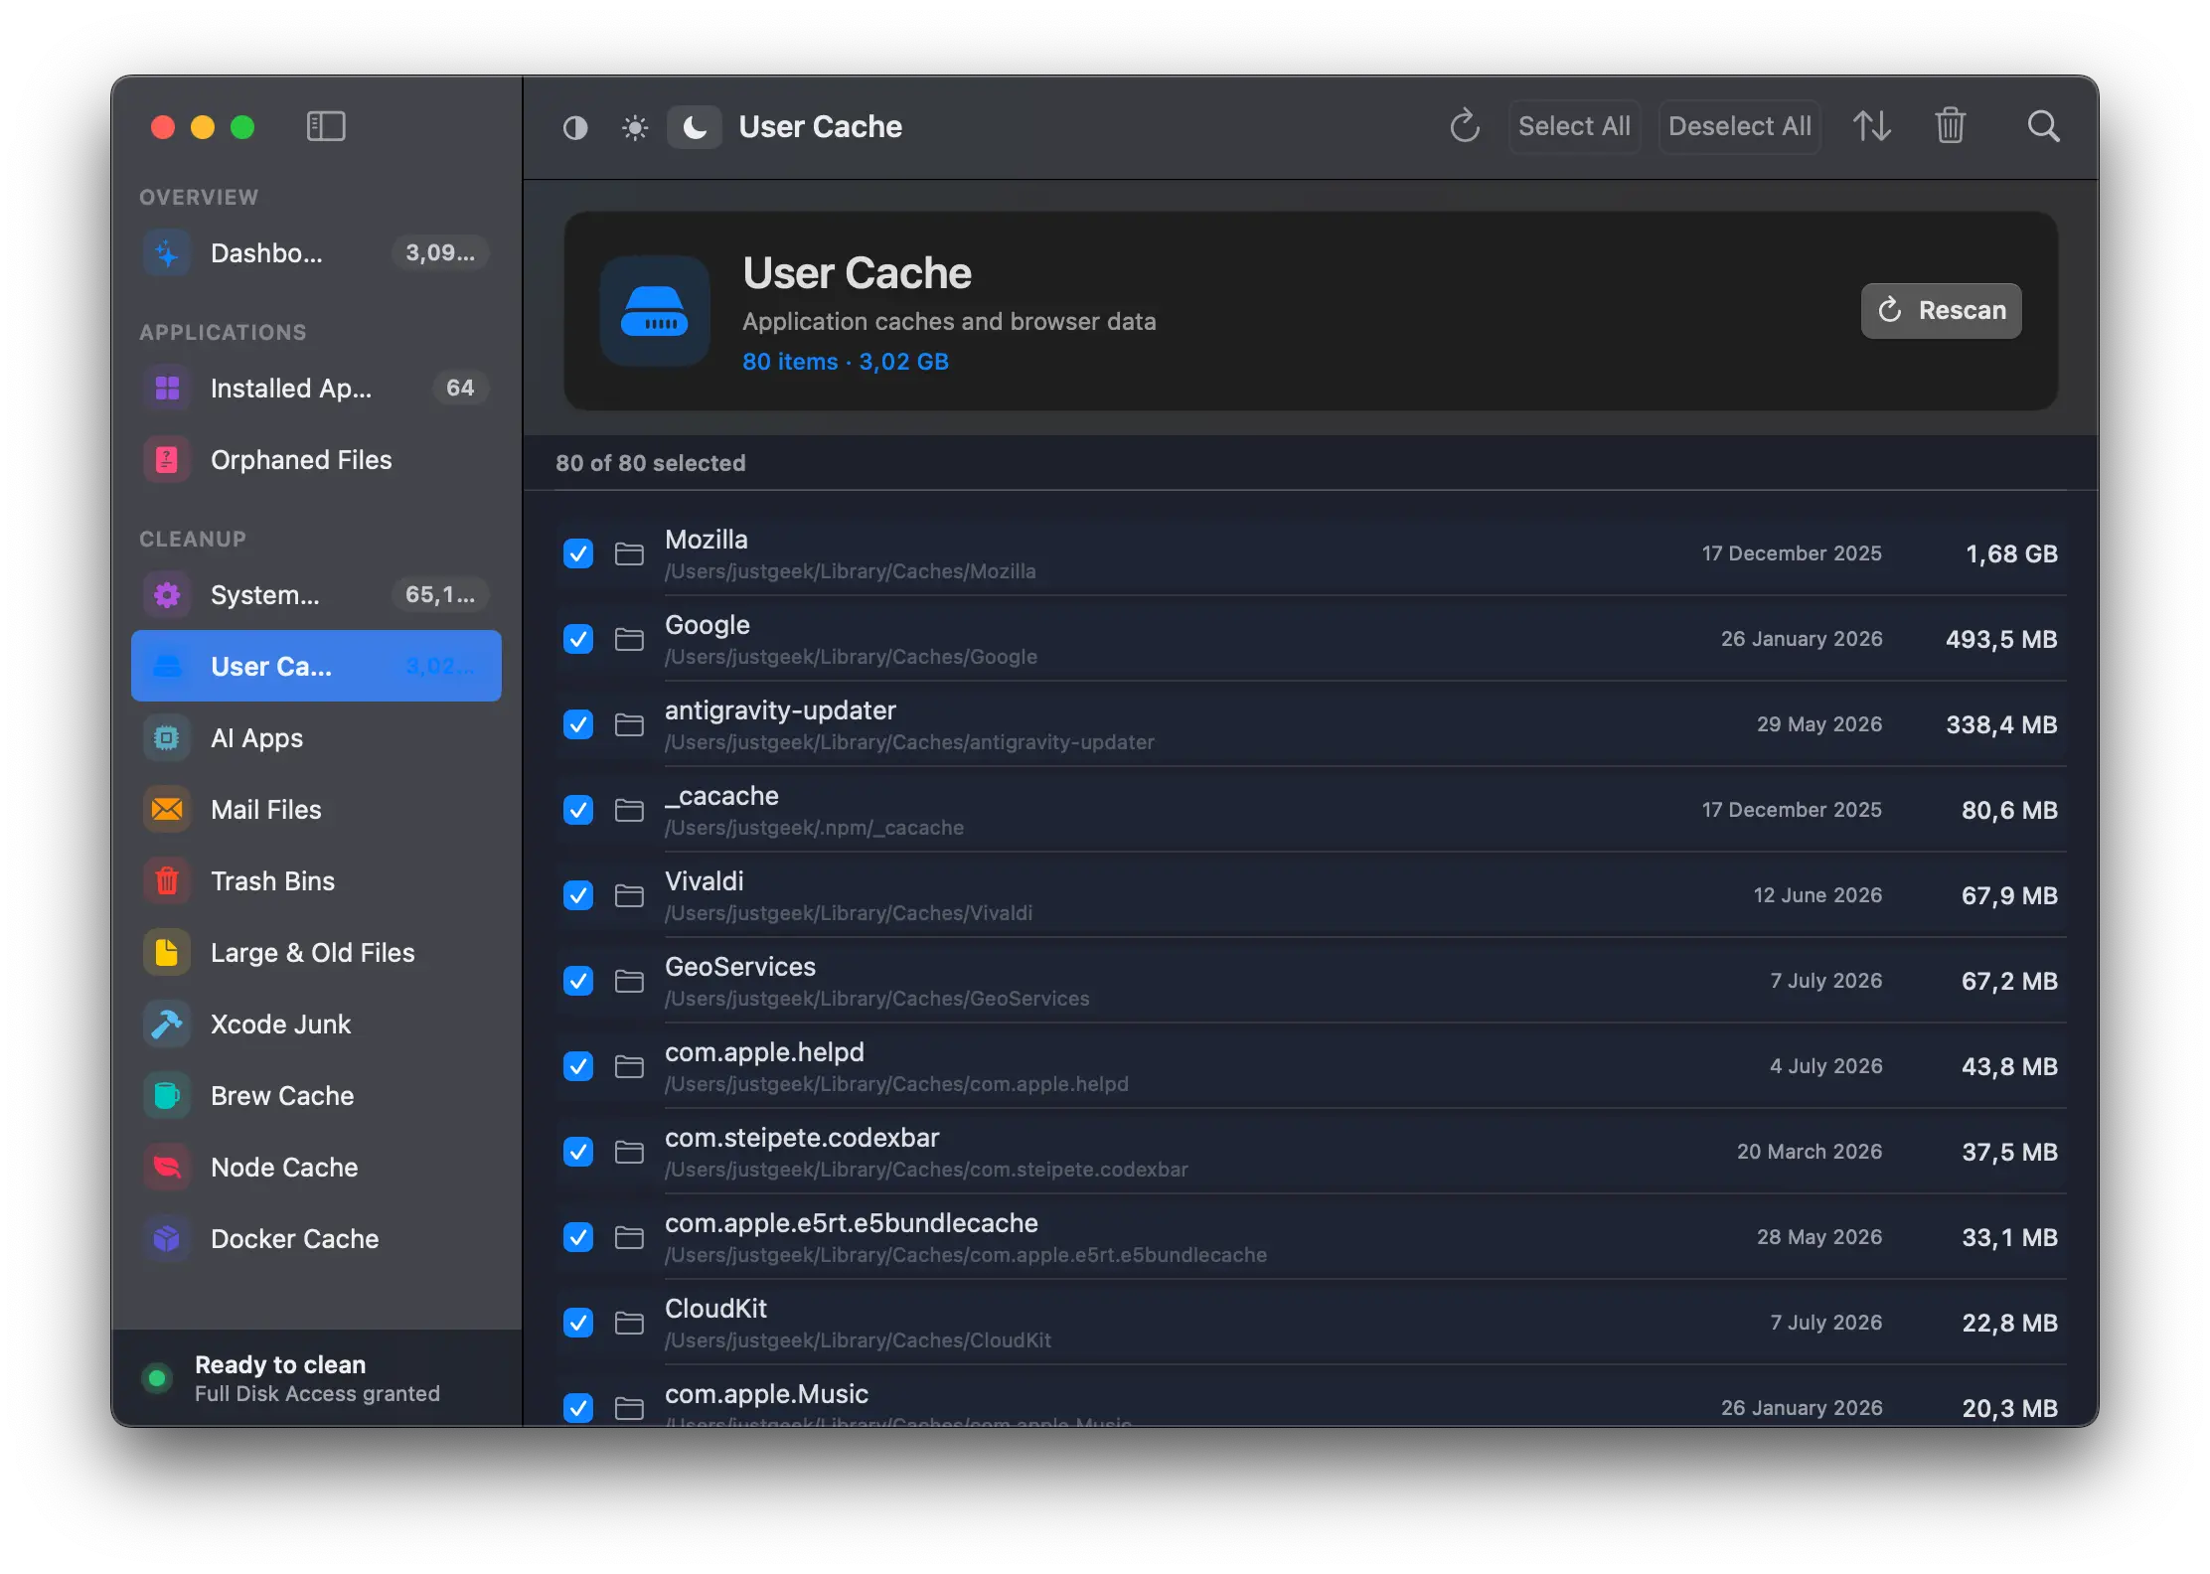This screenshot has width=2210, height=1574.
Task: Click the Brew Cache mug icon
Action: click(x=167, y=1095)
